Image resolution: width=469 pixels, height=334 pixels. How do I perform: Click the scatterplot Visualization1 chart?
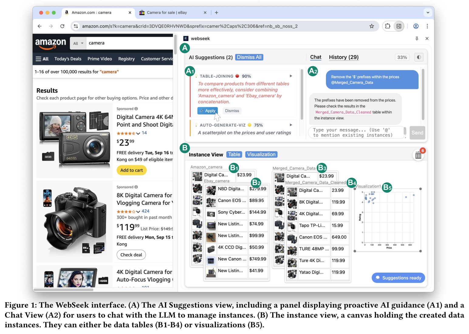click(x=388, y=220)
